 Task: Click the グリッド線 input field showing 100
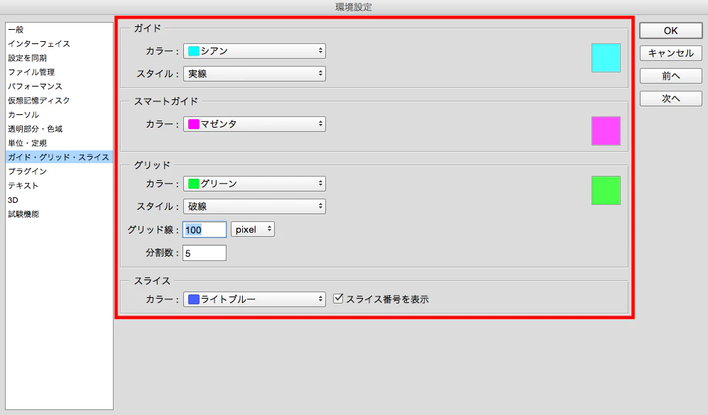point(205,230)
